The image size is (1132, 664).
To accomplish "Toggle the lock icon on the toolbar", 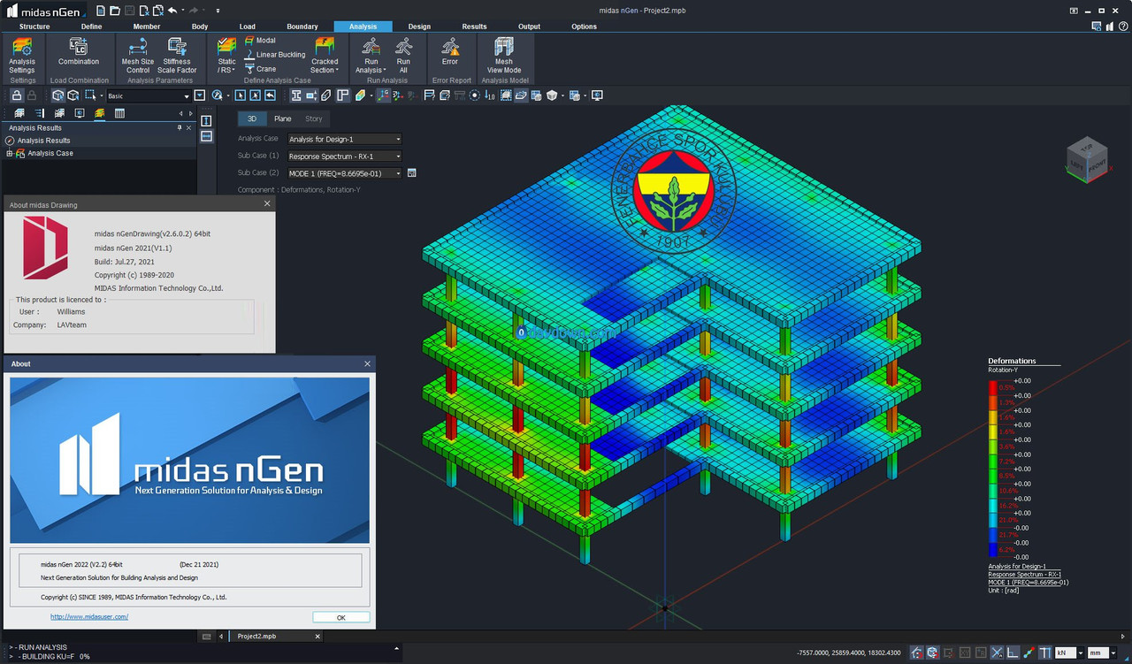I will coord(16,95).
